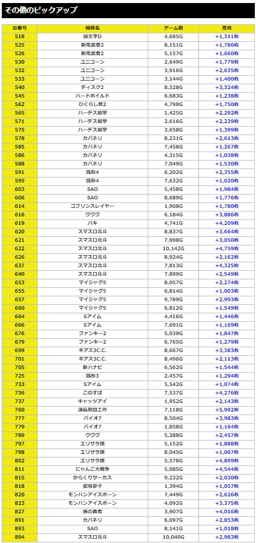
Task: Click Sアイム in row 664
Action: point(93,316)
